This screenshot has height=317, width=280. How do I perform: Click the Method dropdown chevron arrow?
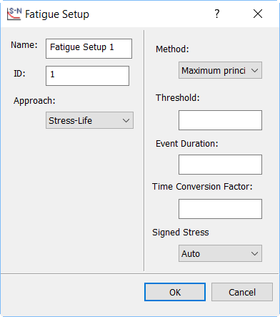(254, 70)
